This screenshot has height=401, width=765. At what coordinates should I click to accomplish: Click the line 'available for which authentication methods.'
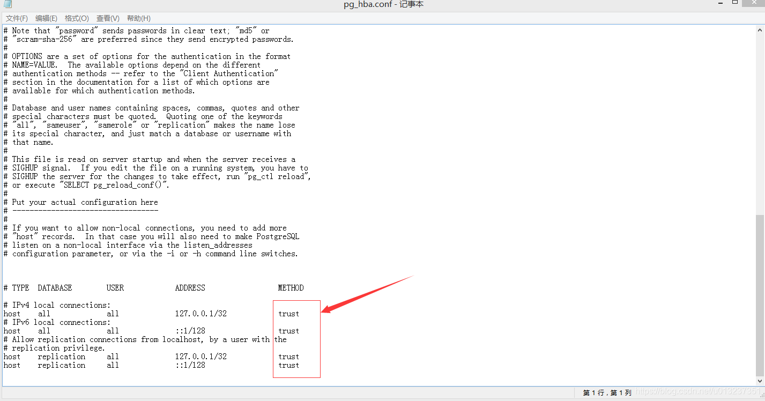click(x=99, y=91)
